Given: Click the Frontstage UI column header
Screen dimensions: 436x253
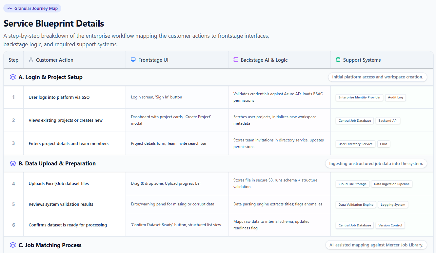Looking at the screenshot, I should (x=177, y=60).
